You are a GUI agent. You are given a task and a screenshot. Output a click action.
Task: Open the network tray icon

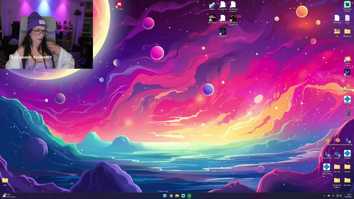(x=337, y=196)
